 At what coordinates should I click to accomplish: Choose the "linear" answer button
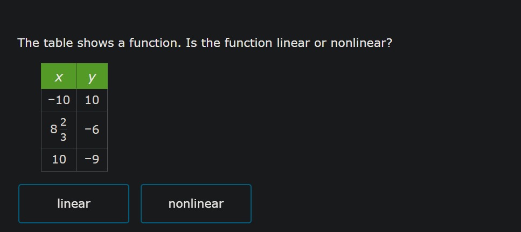74,203
